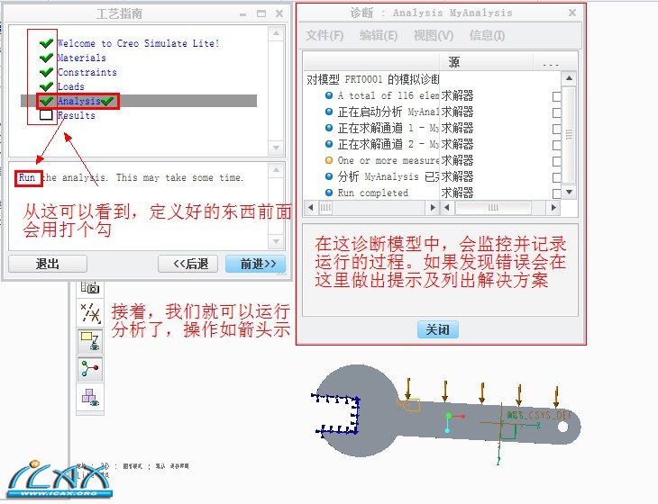The width and height of the screenshot is (658, 504).
Task: Check the box for 正在求解通道 2 row
Action: click(556, 145)
